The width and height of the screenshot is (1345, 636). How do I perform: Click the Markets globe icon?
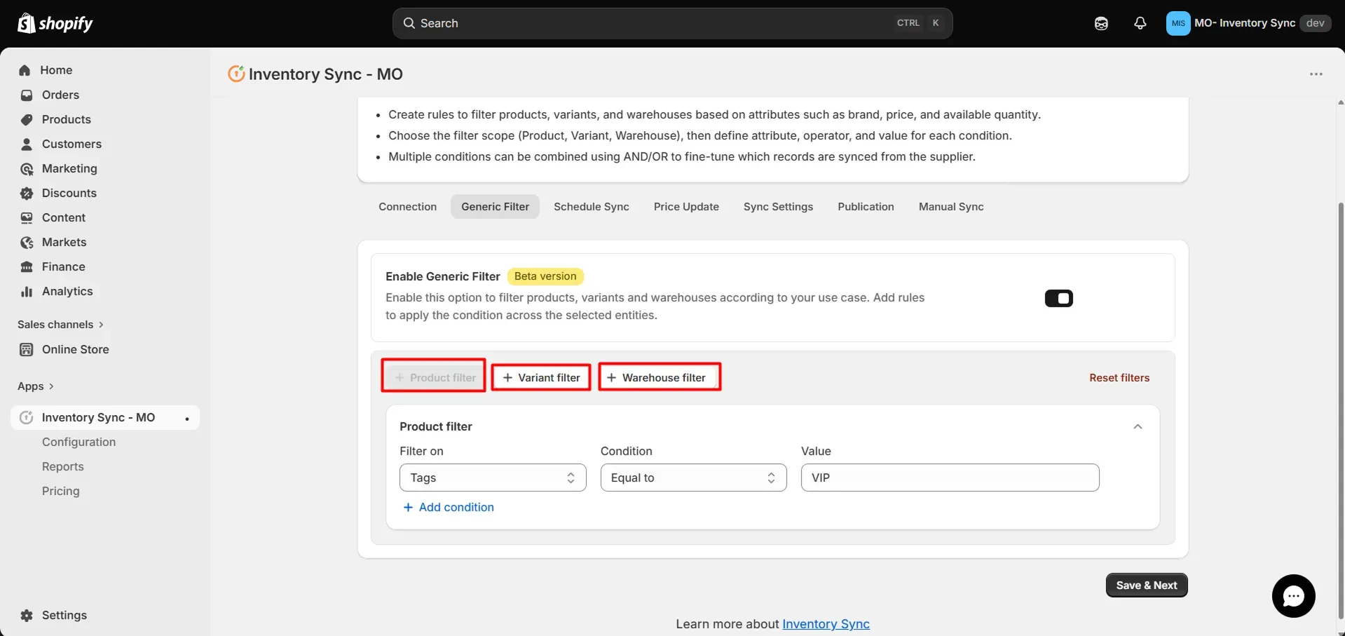pos(27,242)
